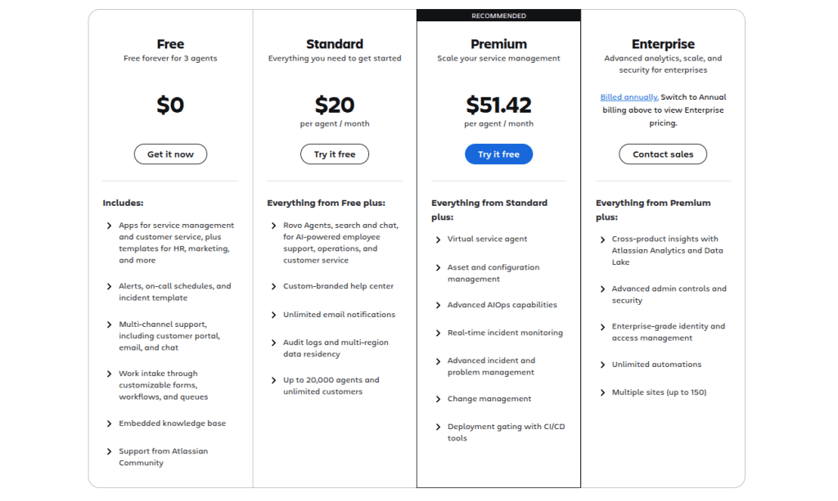
Task: Open the "Billed annually" link
Action: pyautogui.click(x=628, y=96)
